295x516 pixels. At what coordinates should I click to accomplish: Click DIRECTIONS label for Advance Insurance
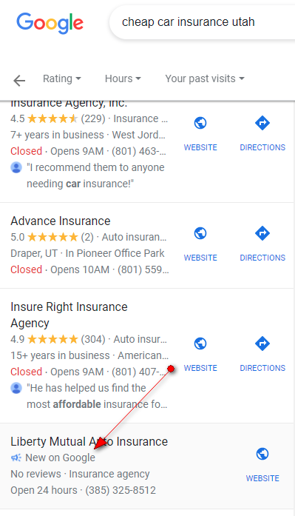(x=262, y=258)
